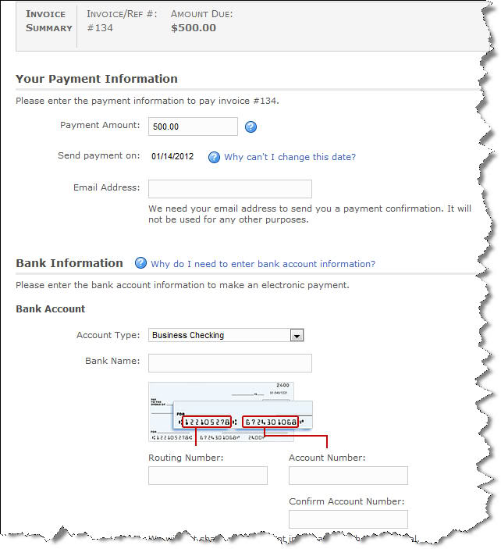501x549 pixels.
Task: Click the Routing Number input box
Action: pos(208,476)
